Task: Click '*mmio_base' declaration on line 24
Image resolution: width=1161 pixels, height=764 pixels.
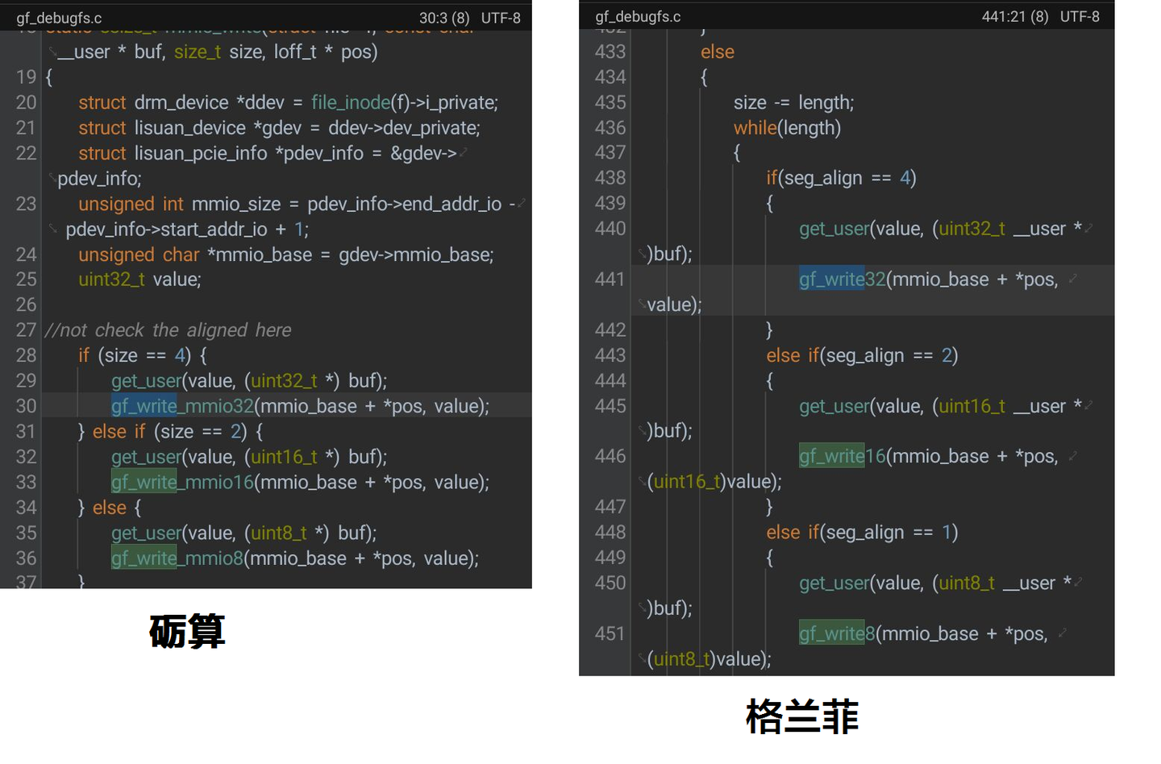Action: (x=260, y=255)
